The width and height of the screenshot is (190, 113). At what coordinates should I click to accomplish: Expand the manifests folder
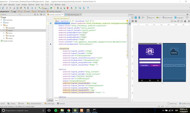[x=1, y=20]
